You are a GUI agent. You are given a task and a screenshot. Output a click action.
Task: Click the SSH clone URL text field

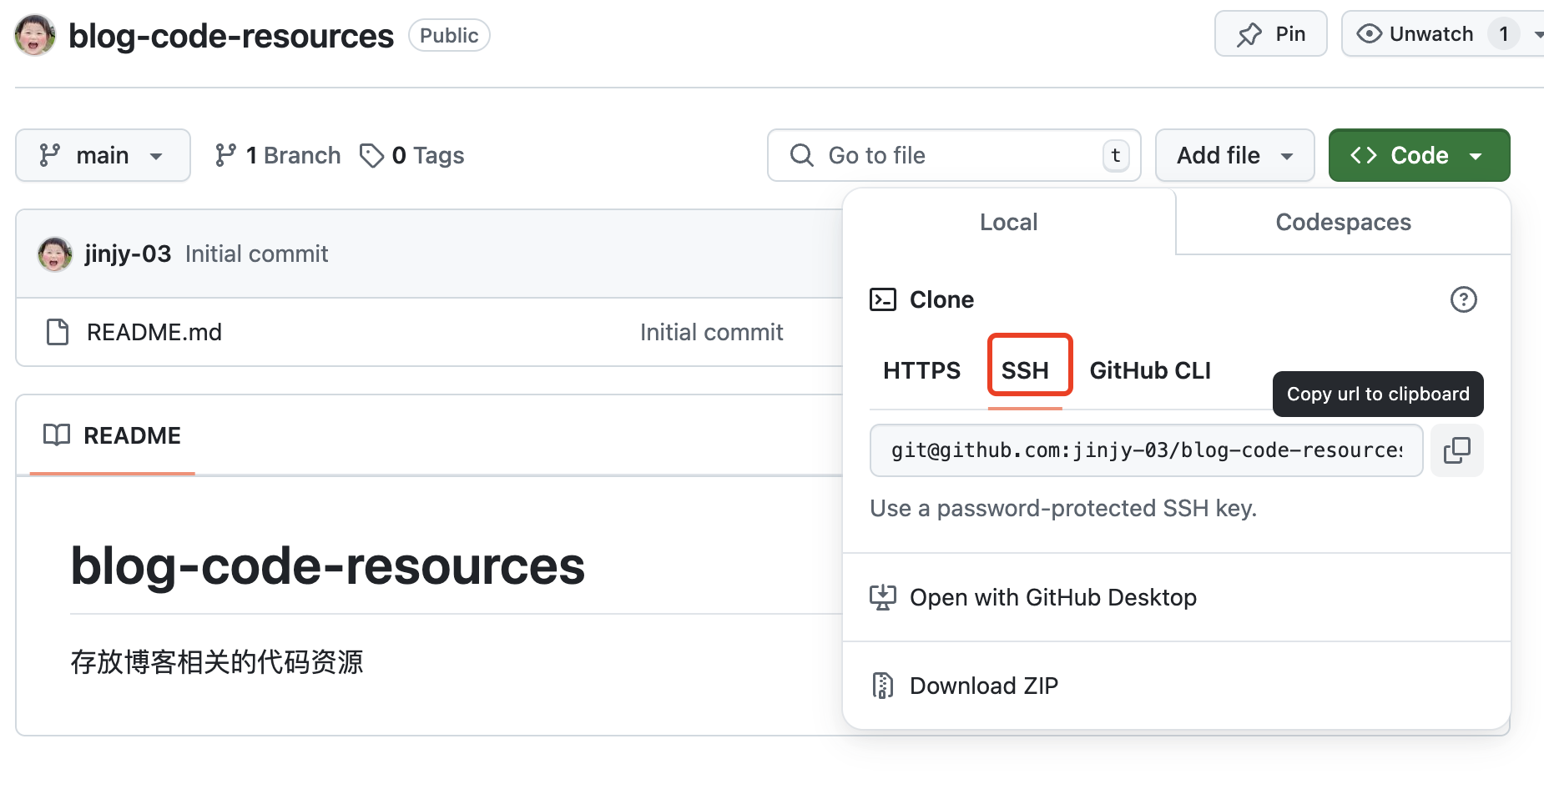1146,450
